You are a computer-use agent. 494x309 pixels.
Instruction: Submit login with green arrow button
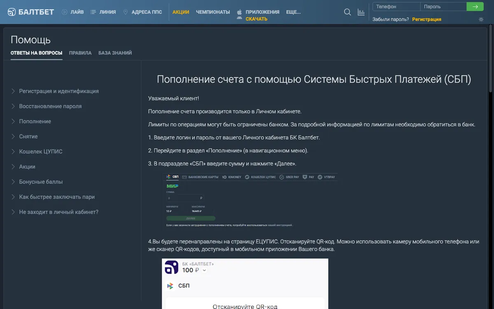475,7
